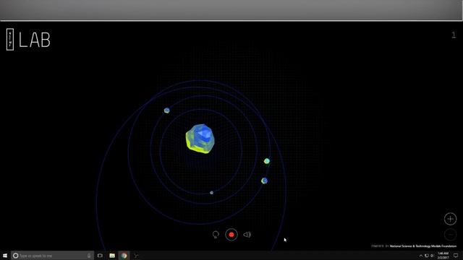The height and width of the screenshot is (260, 463).
Task: Open the Windows Start menu
Action: 5,256
